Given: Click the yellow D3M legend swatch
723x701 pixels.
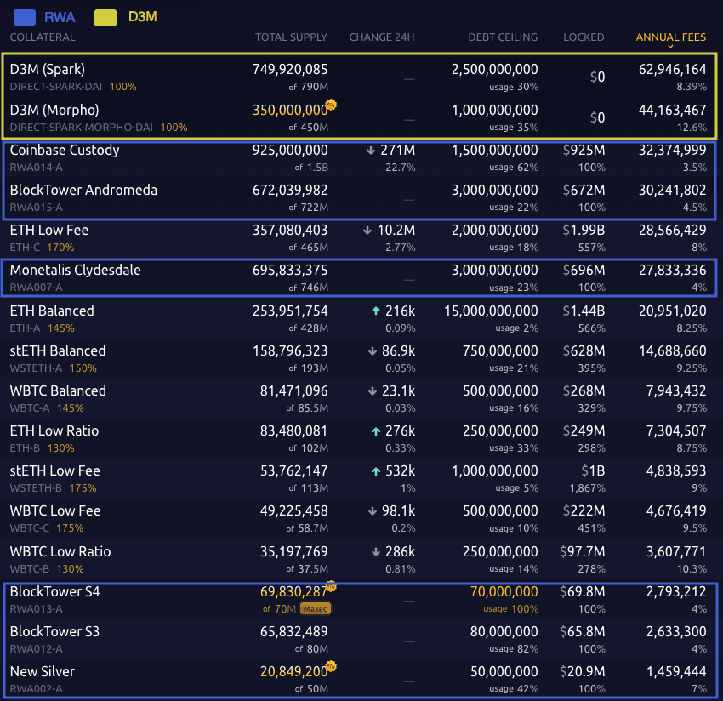Looking at the screenshot, I should (x=105, y=16).
